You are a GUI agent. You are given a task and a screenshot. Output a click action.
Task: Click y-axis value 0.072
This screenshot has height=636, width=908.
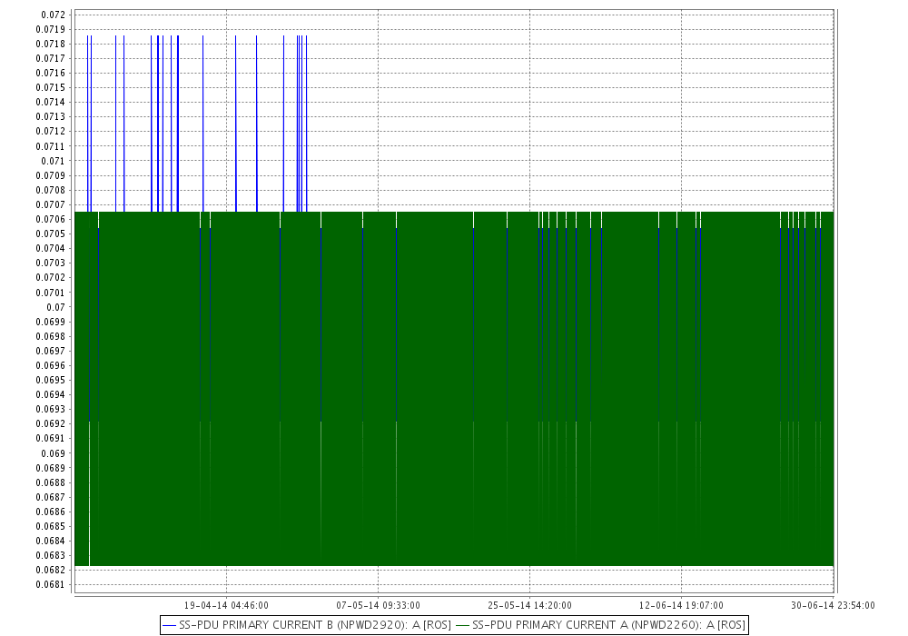point(53,15)
